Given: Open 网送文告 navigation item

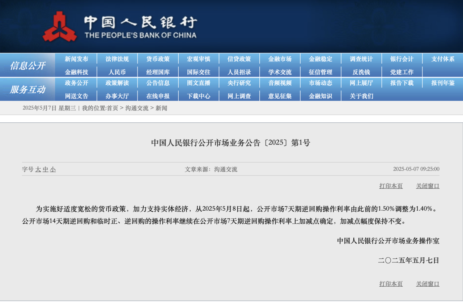Looking at the screenshot, I should pos(76,96).
